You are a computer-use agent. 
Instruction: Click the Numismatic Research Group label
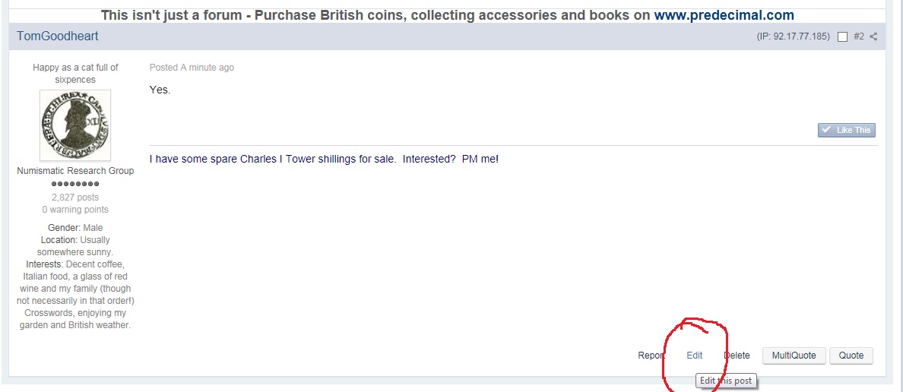click(75, 171)
